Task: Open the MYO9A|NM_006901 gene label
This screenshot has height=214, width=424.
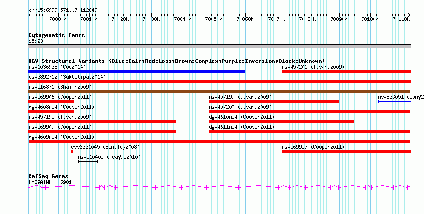Action: 50,183
